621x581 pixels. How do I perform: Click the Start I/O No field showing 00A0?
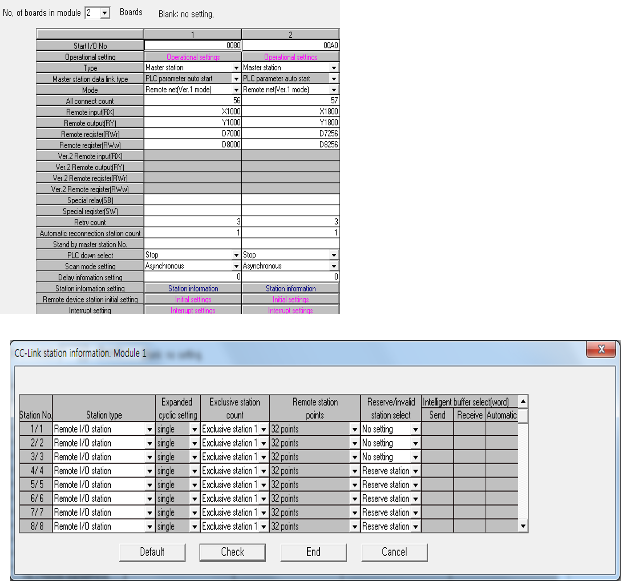point(290,46)
